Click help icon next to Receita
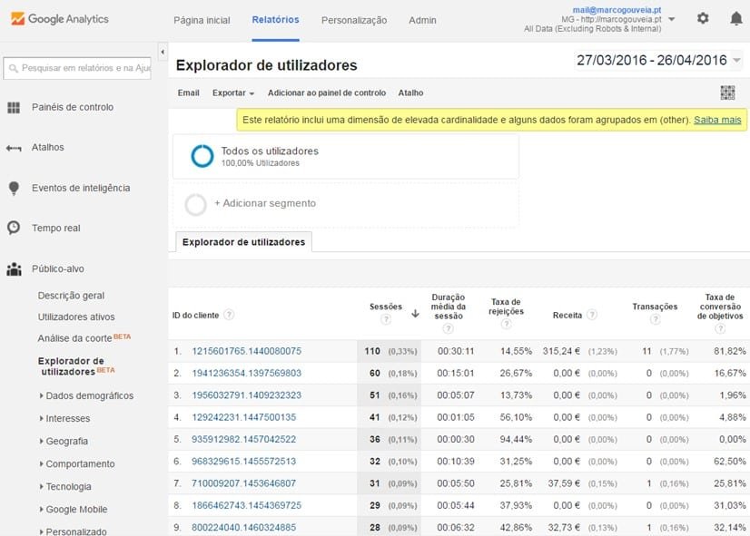This screenshot has height=536, width=750. [x=592, y=315]
